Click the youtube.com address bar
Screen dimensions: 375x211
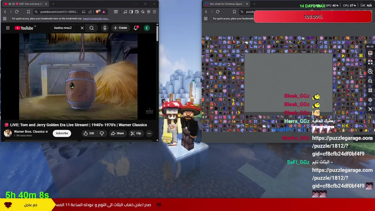(59, 12)
